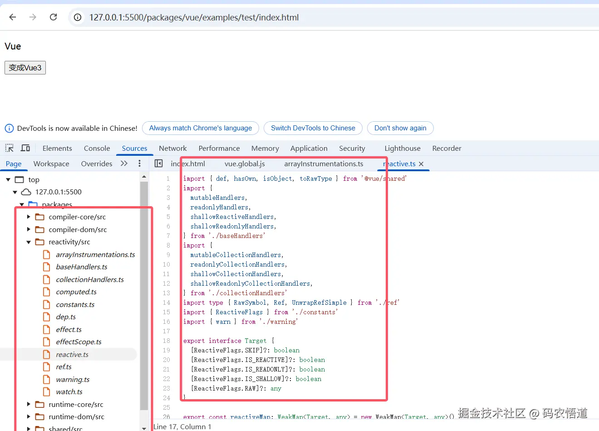Click the 变成Vue3 button

click(x=25, y=68)
